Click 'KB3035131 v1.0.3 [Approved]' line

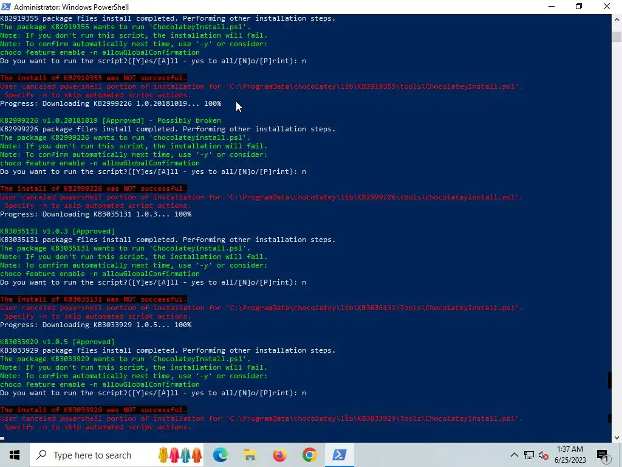click(57, 231)
